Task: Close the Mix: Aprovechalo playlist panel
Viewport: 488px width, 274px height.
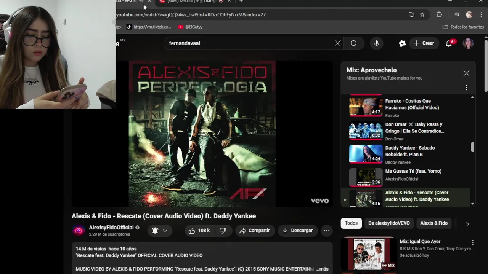Action: pos(466,73)
